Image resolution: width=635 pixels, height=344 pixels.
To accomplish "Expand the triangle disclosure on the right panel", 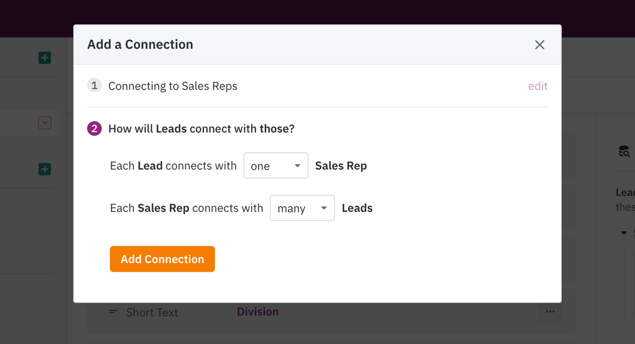I will tap(624, 232).
